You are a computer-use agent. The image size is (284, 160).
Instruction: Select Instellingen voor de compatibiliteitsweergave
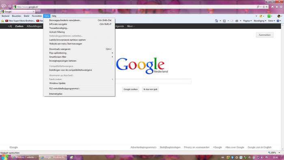coord(79,70)
